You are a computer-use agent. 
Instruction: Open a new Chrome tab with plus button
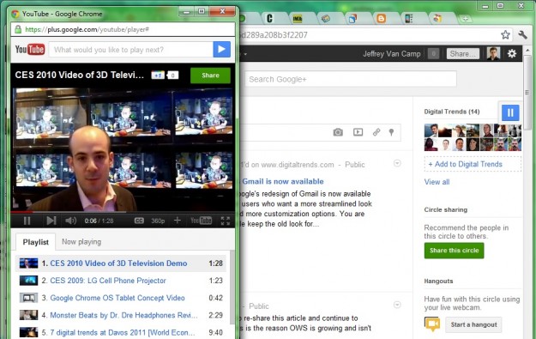pos(466,19)
